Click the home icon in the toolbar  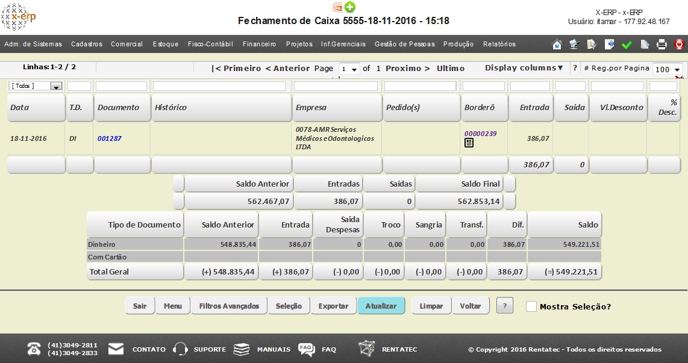click(x=557, y=45)
